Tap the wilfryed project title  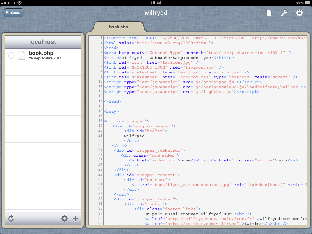pyautogui.click(x=156, y=13)
